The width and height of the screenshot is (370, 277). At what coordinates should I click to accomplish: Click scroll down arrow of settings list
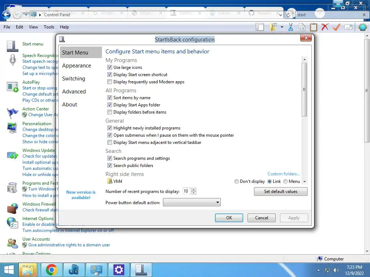304,182
